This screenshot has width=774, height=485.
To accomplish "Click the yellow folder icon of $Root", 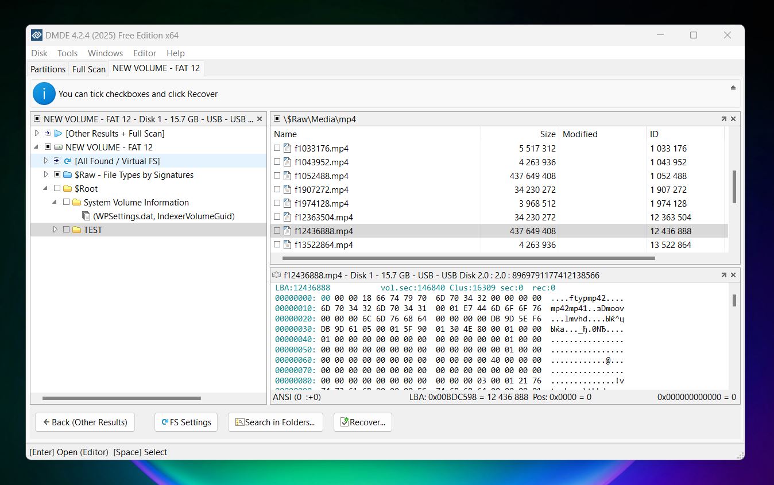I will point(67,189).
